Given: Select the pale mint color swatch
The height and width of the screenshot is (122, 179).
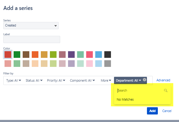Looking at the screenshot, I should [80, 64].
